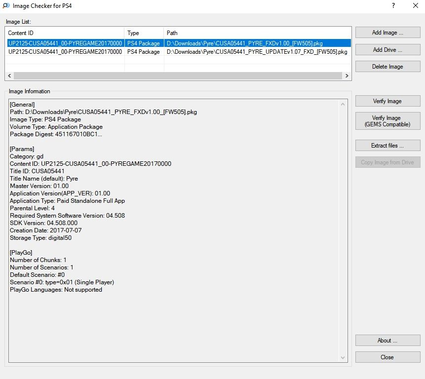
Task: Click 'Application Version(APP_VER): 01.00' line
Action: pyautogui.click(x=60, y=193)
